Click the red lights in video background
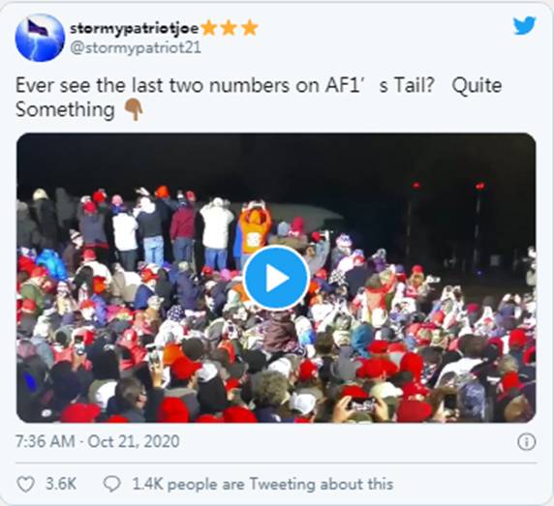Viewport: 554px width, 506px height. 447,185
